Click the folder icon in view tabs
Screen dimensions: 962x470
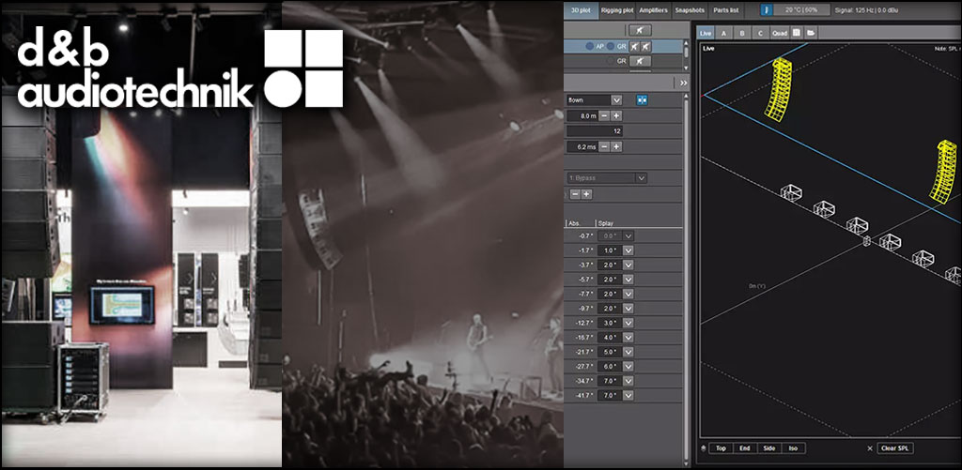(x=811, y=33)
